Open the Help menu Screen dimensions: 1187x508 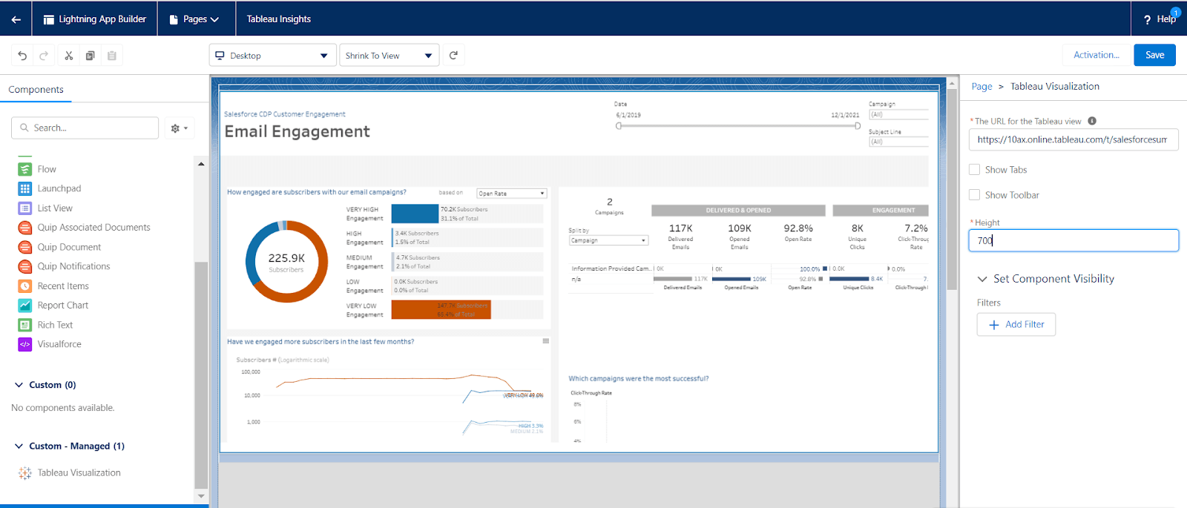(x=1160, y=19)
